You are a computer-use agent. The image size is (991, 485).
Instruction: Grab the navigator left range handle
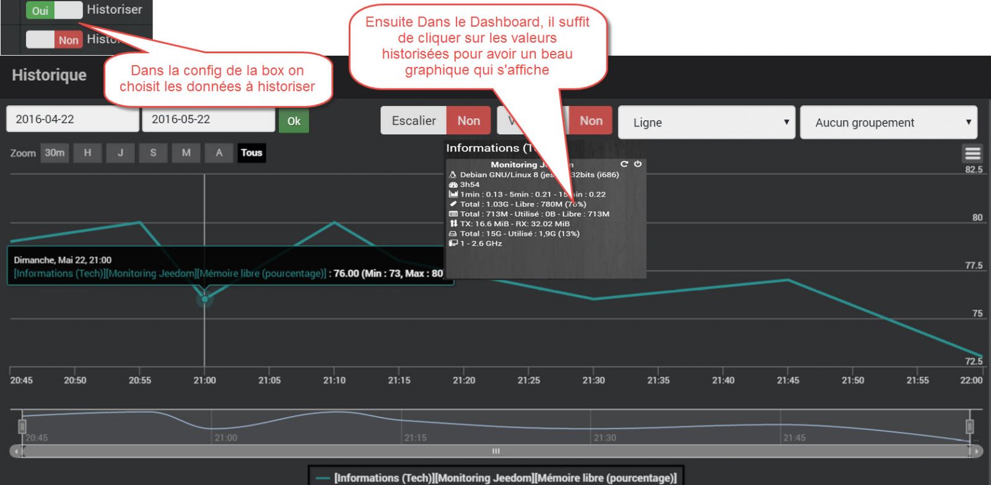22,426
